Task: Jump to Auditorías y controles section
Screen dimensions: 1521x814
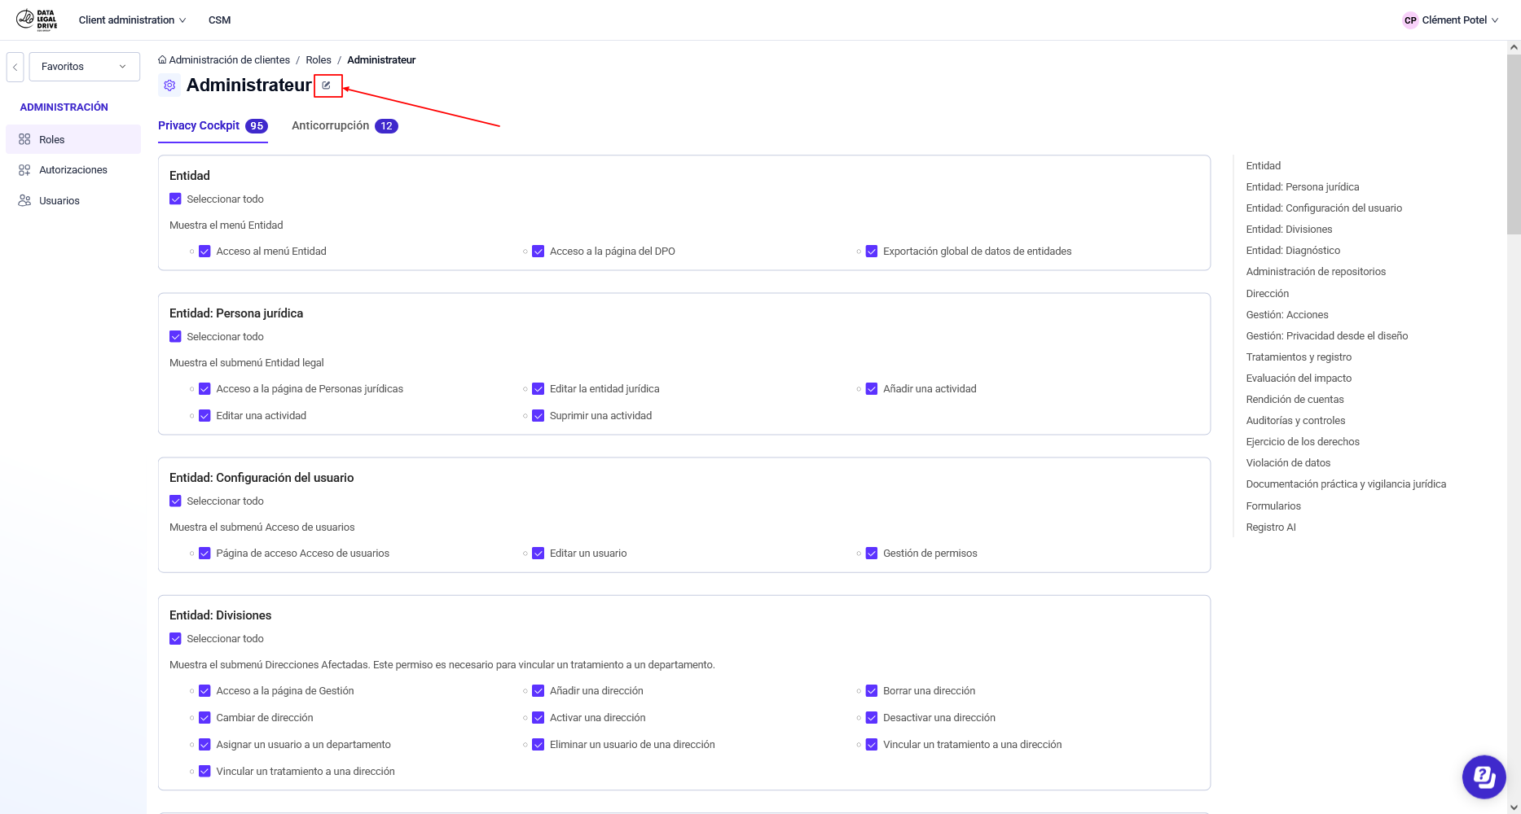Action: [x=1295, y=421]
